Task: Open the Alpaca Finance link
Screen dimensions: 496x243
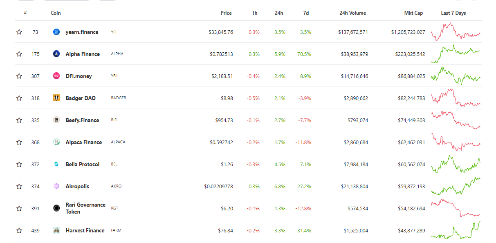Action: pyautogui.click(x=84, y=142)
